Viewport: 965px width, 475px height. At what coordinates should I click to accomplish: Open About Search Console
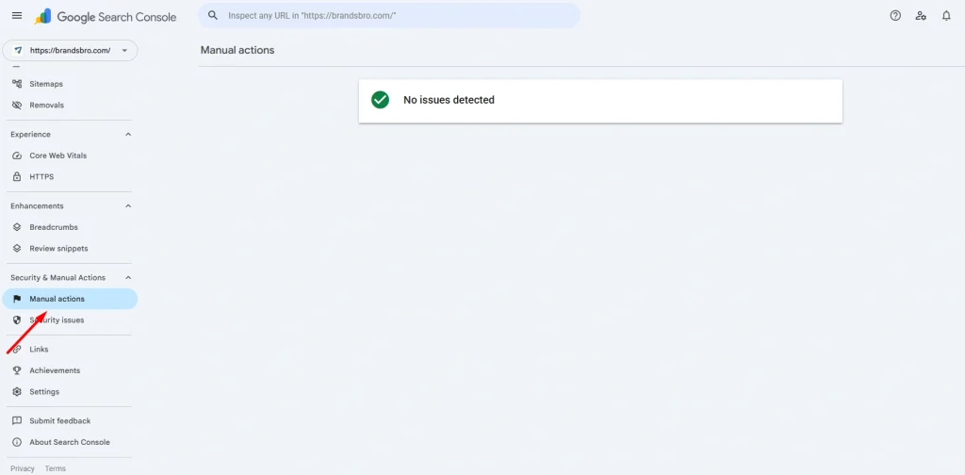70,442
